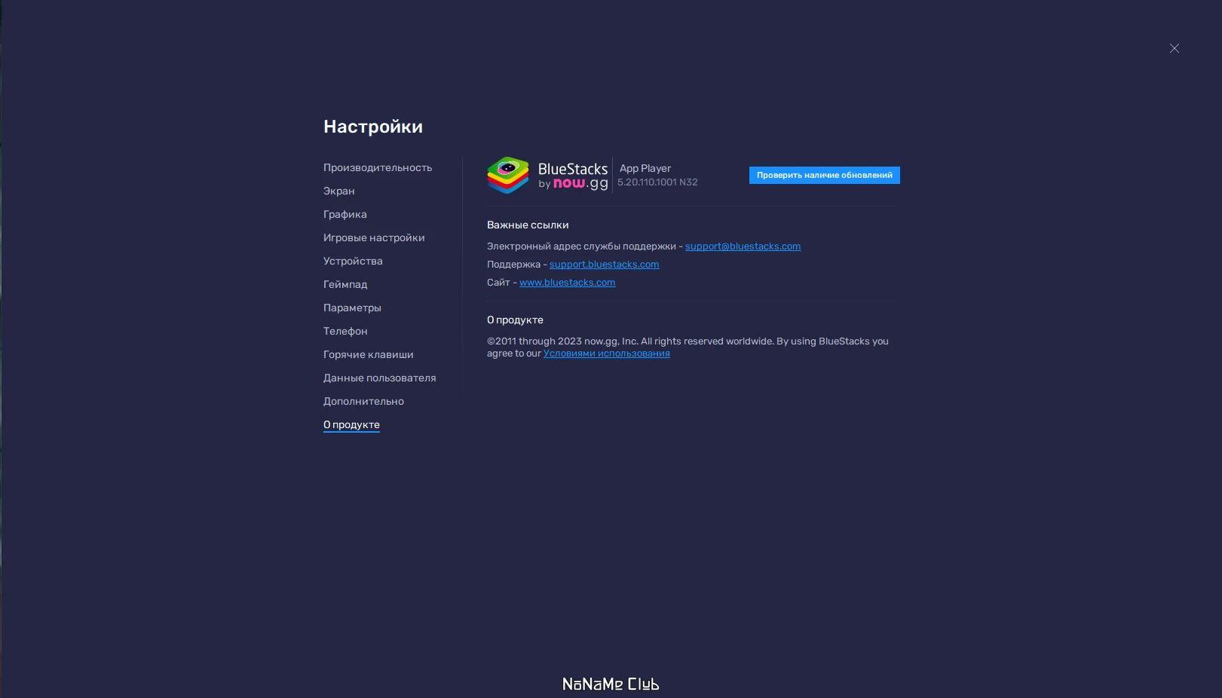Viewport: 1222px width, 698px height.
Task: Click Проверить наличие обновлений button
Action: [825, 175]
